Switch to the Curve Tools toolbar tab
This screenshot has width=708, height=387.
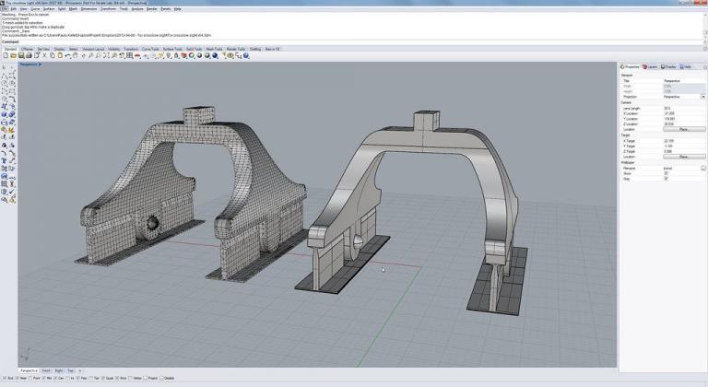[150, 49]
